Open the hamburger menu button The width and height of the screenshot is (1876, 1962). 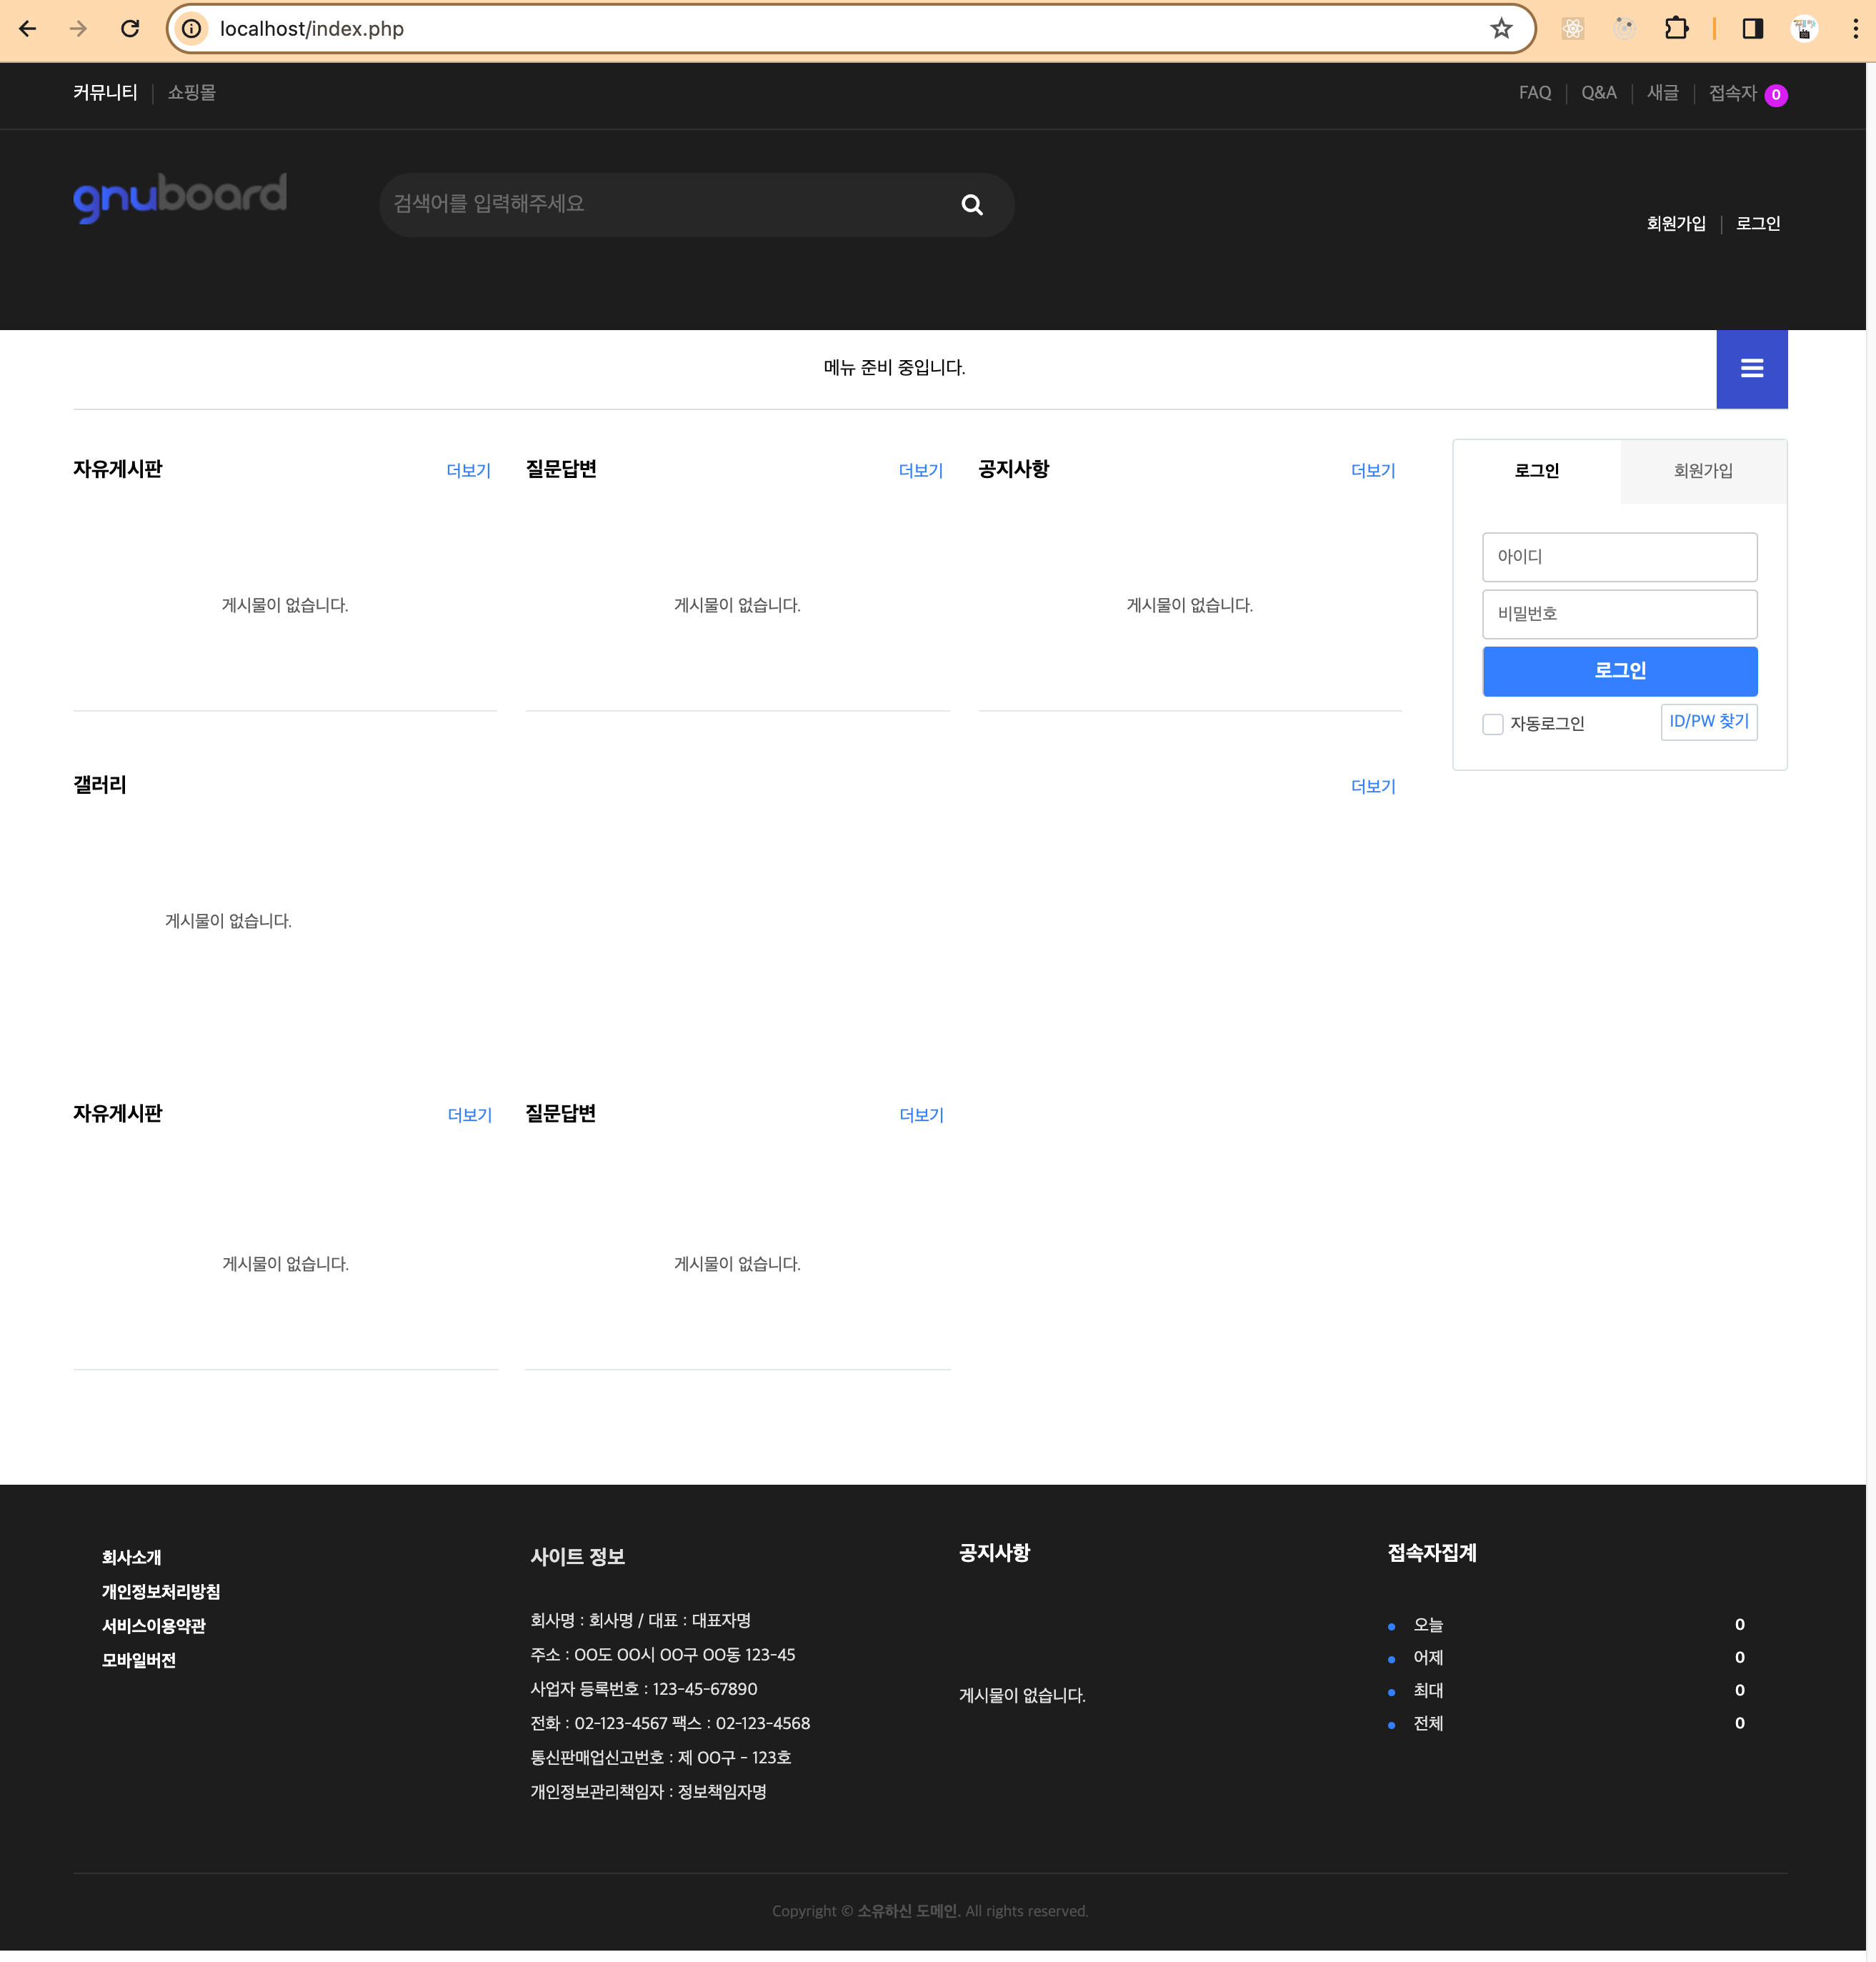pos(1751,369)
